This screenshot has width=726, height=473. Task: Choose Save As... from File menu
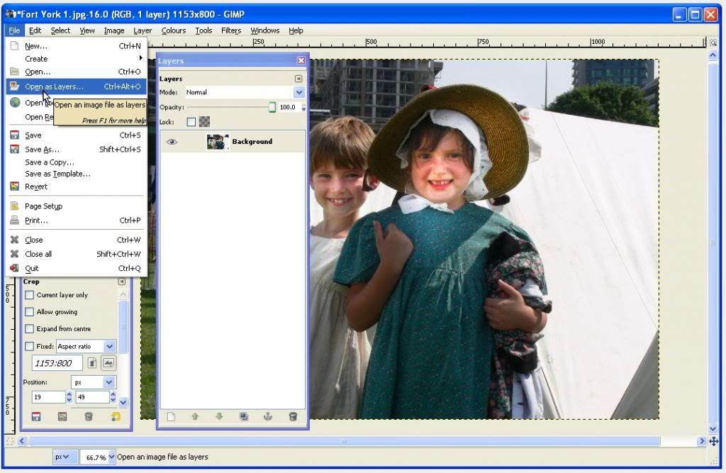coord(77,149)
